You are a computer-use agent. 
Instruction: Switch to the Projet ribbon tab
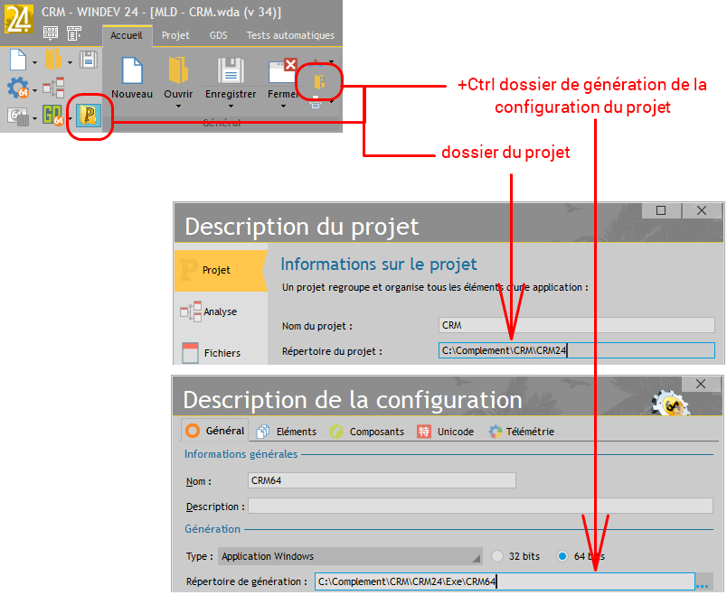tap(175, 35)
